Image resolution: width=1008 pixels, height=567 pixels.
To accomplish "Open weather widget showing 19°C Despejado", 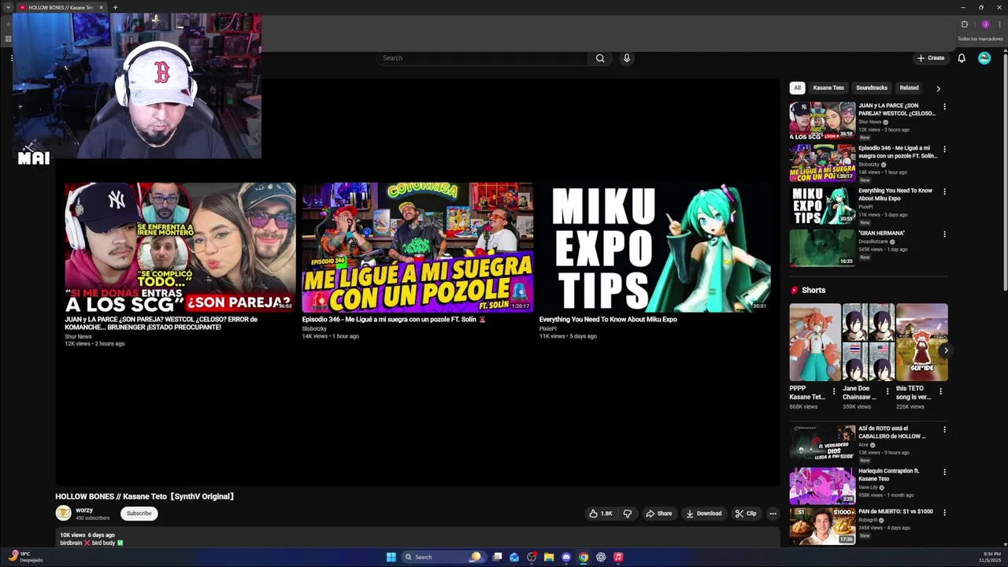I will 24,557.
